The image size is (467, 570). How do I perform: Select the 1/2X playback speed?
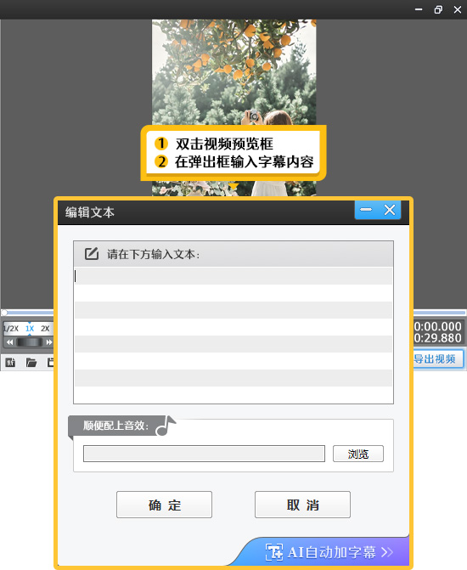coord(11,329)
